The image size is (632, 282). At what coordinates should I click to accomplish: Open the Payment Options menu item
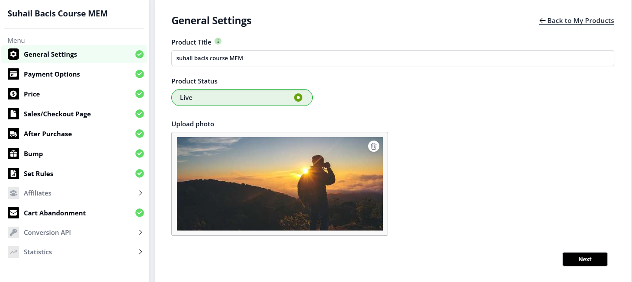(74, 74)
